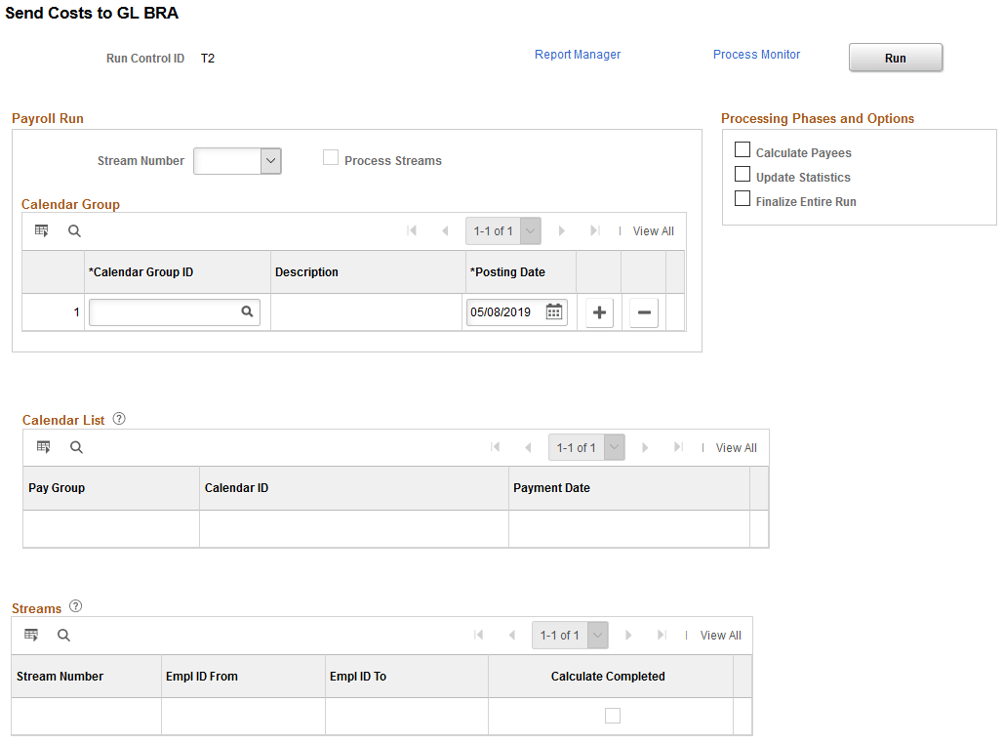Check Finalize Entire Run
Screen dimensions: 1004x744
(x=742, y=197)
